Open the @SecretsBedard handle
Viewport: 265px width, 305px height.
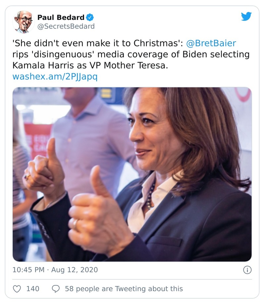point(66,26)
